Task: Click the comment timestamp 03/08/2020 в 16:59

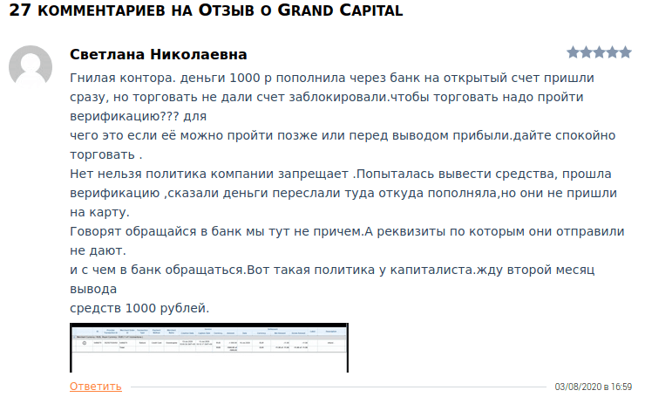Action: pyautogui.click(x=593, y=387)
